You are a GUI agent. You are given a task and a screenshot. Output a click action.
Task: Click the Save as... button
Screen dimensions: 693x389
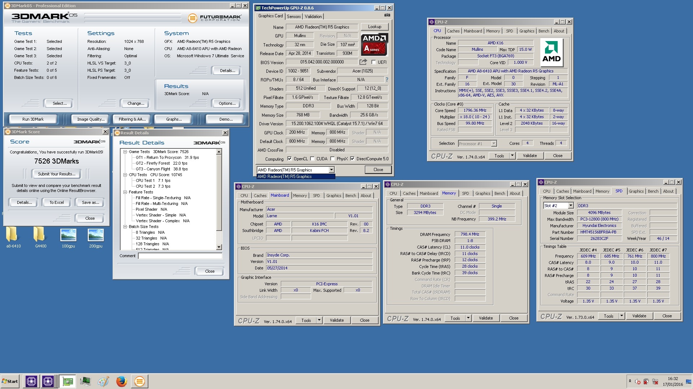(90, 202)
